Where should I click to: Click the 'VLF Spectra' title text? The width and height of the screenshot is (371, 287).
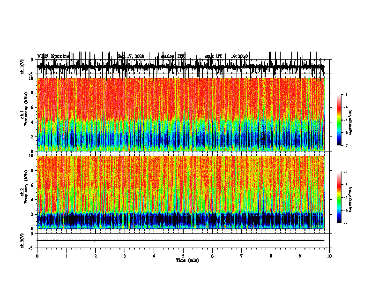coord(53,56)
